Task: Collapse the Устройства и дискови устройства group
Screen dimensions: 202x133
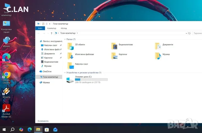Action: 65,72
